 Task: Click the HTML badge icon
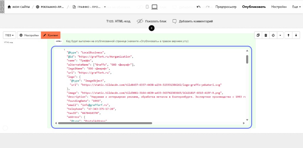click(x=59, y=41)
